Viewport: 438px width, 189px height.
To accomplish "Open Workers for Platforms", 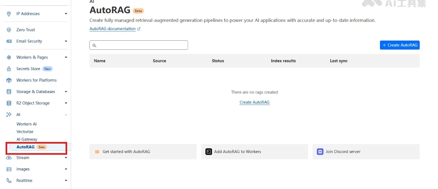I will (36, 80).
